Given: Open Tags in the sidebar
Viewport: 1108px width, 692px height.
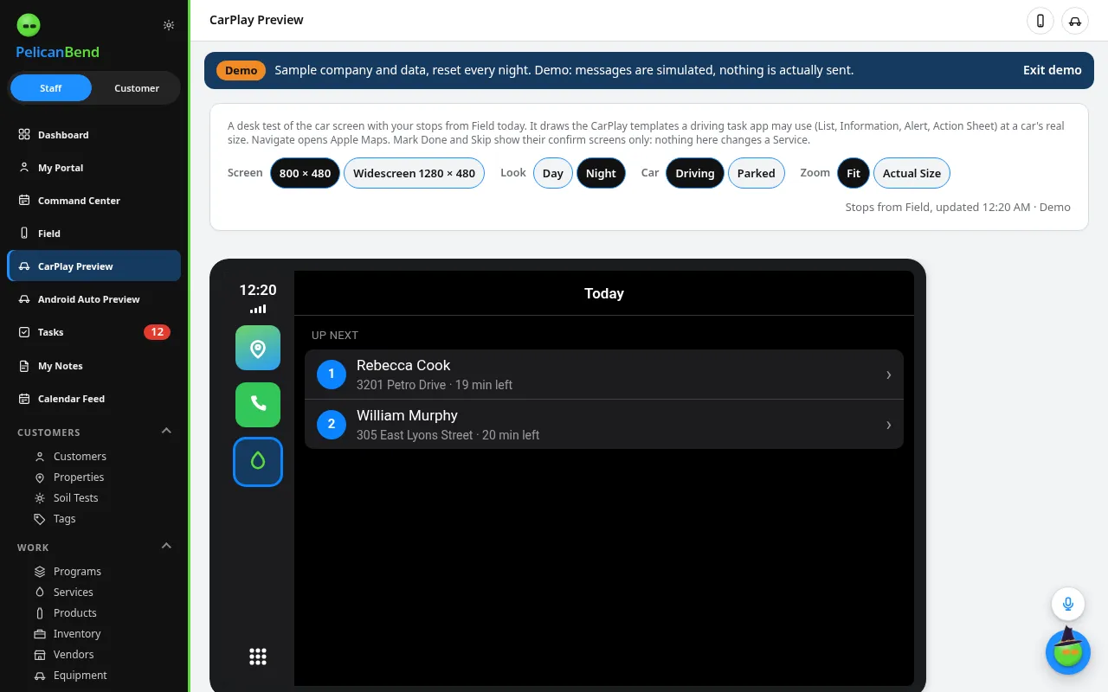Looking at the screenshot, I should (64, 519).
